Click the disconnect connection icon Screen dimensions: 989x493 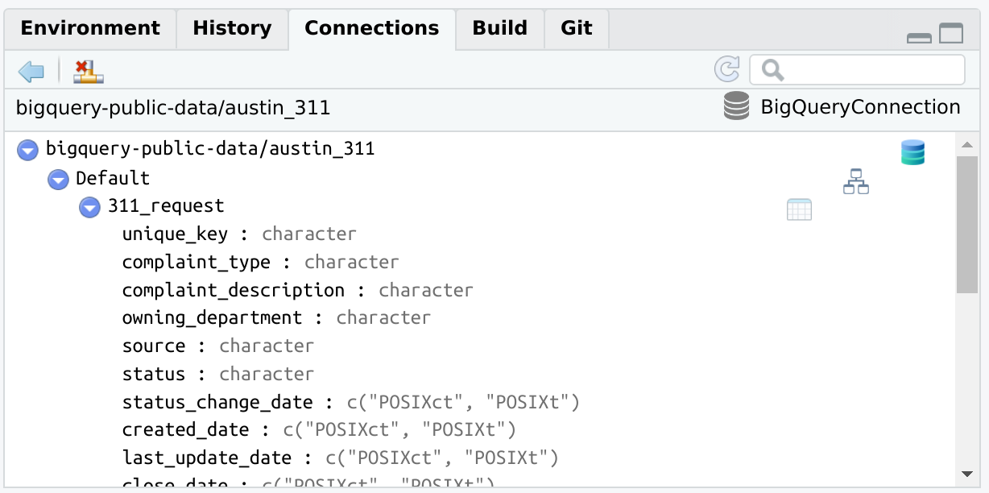89,72
